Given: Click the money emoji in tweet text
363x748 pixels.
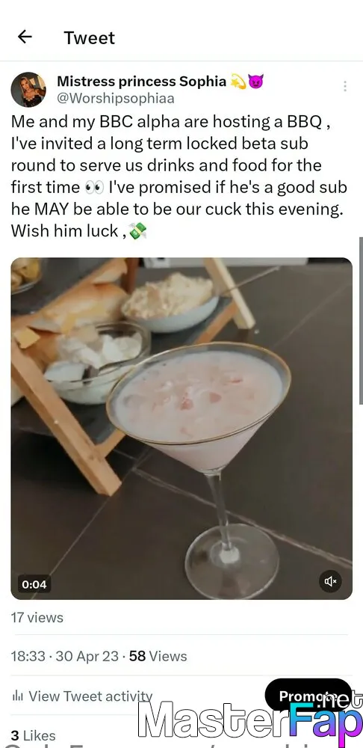Looking at the screenshot, I should coord(137,231).
